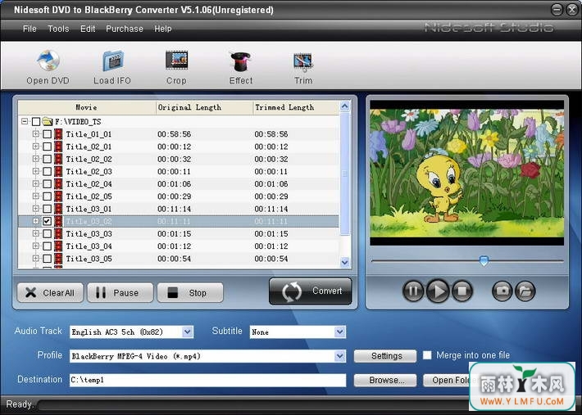Screen dimensions: 582x415
Task: Click the film icon of Title_02_04
Action: [x=58, y=184]
